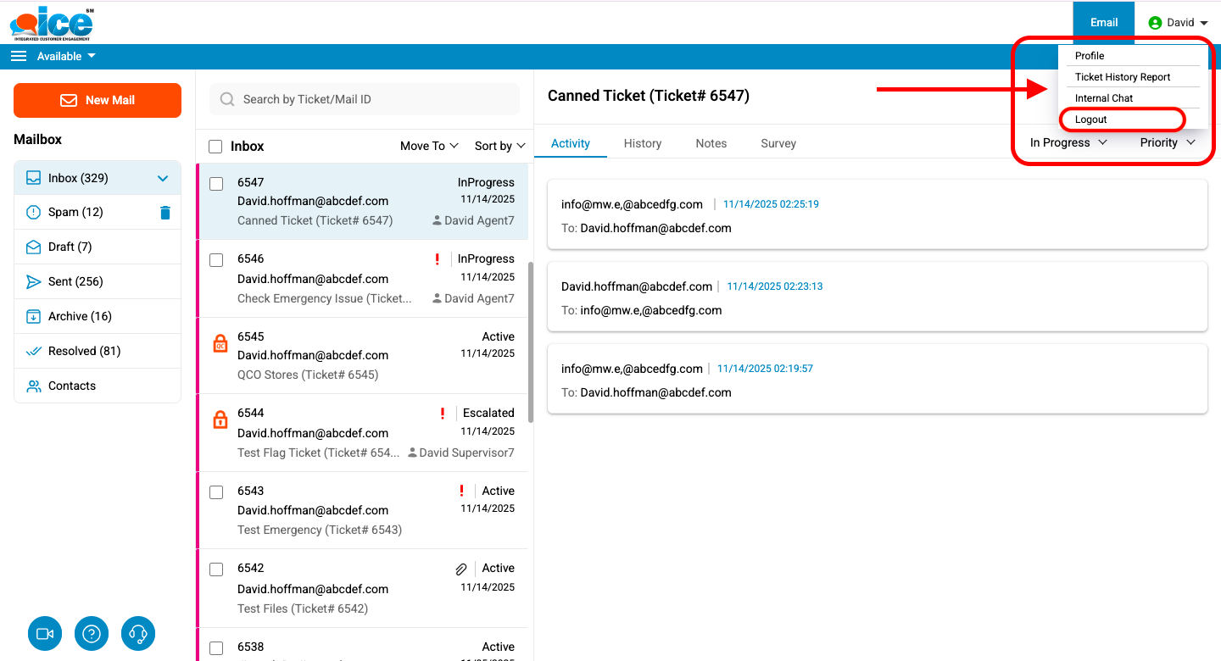Click the attachment paperclip on ticket 6542
The image size is (1221, 661).
461,569
